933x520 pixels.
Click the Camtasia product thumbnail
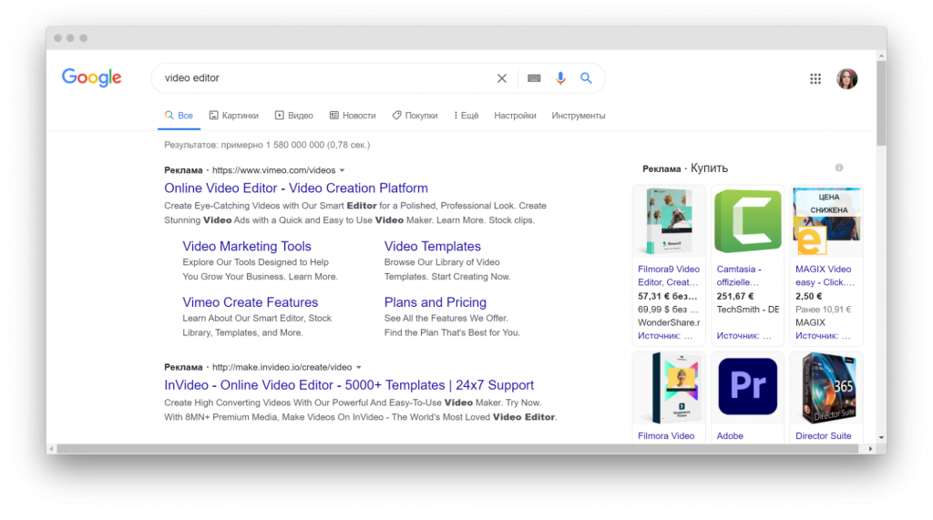coord(747,221)
